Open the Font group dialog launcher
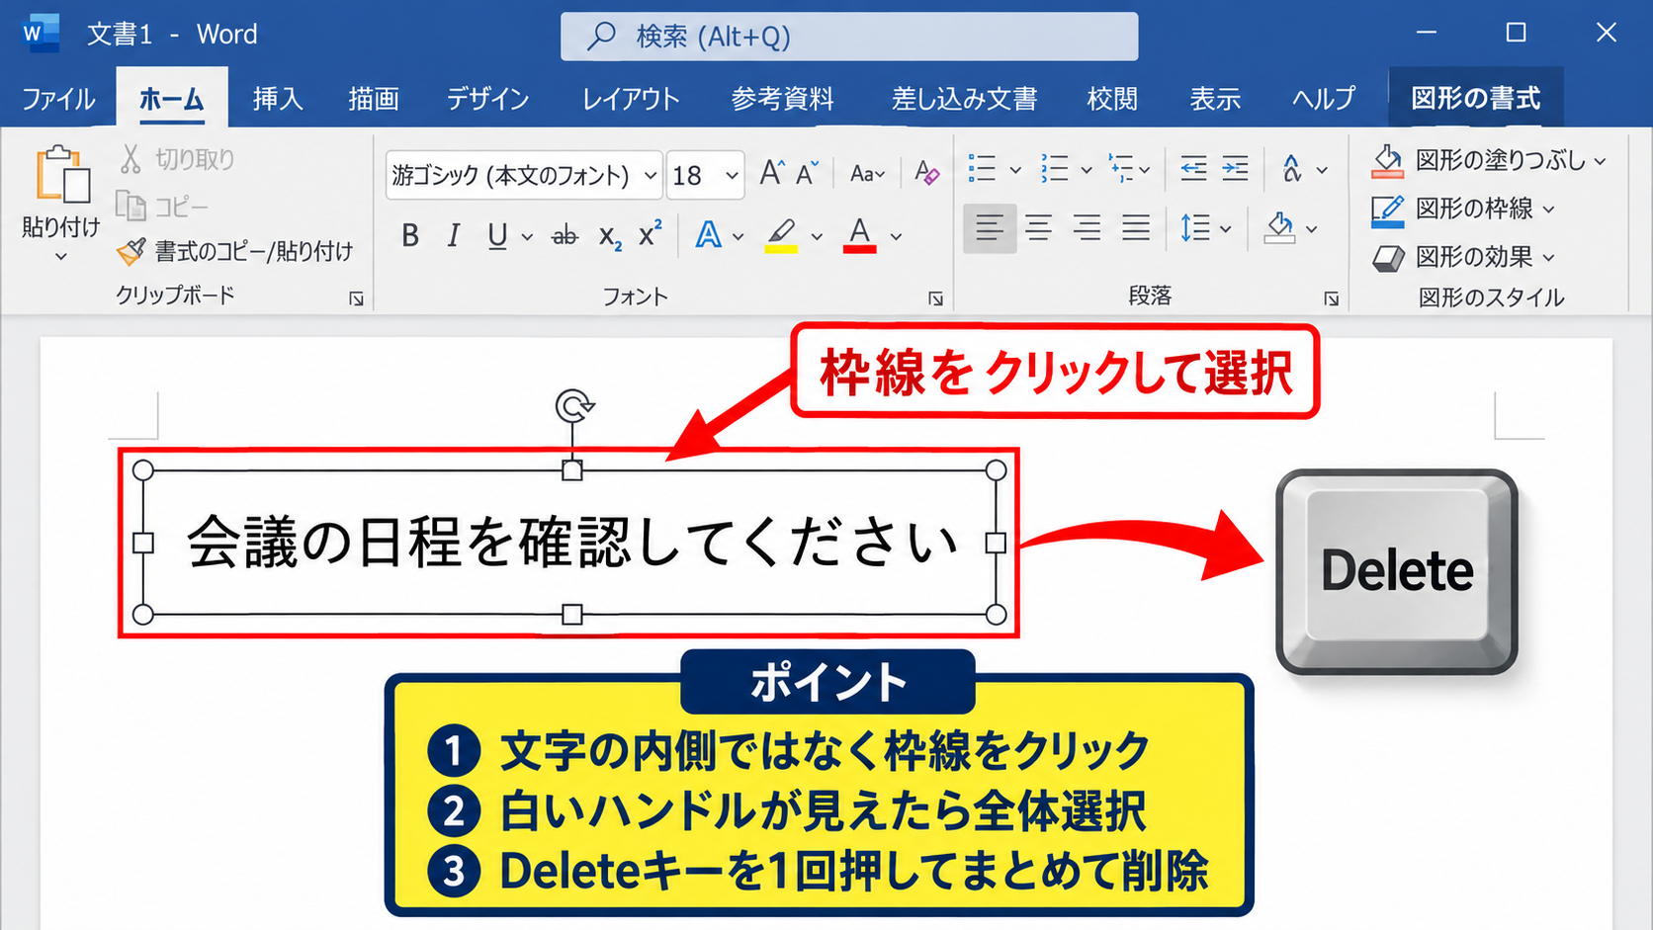The image size is (1653, 930). click(x=935, y=298)
